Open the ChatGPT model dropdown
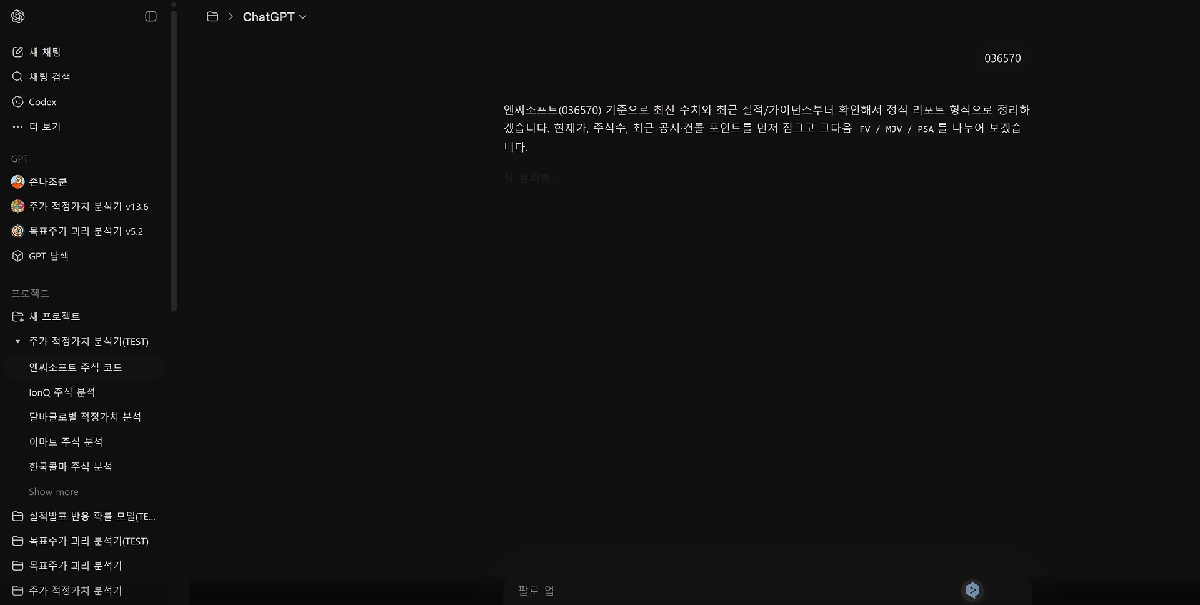This screenshot has width=1200, height=605. coord(274,17)
